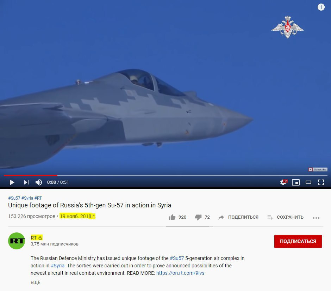This screenshot has width=331, height=291.
Task: Dislike the video with thumbs down
Action: tap(202, 217)
